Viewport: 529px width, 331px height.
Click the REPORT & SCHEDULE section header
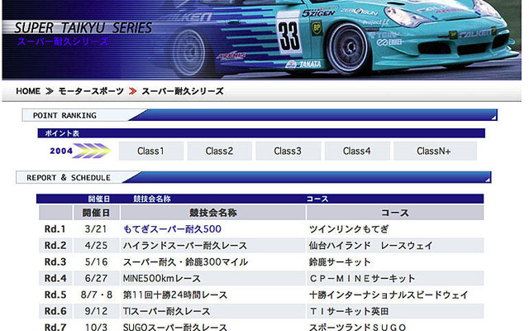(254, 177)
